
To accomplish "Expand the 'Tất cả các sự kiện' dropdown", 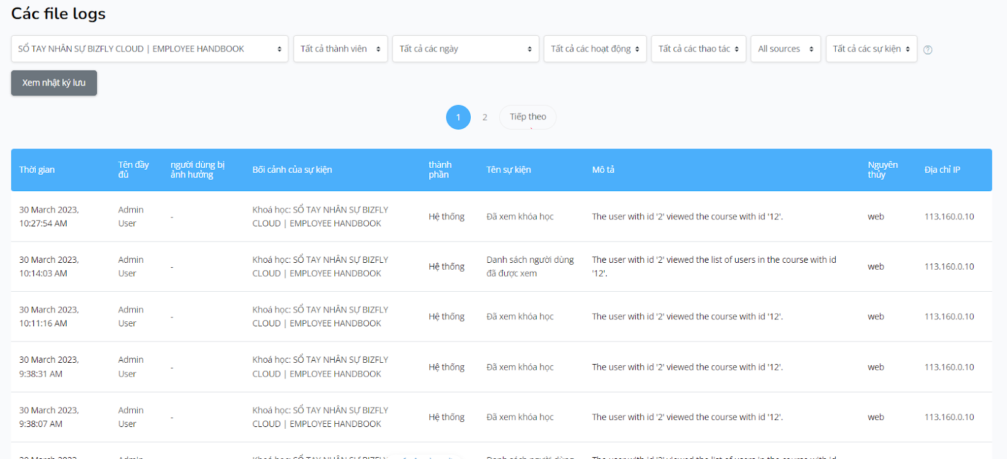I will click(x=872, y=49).
